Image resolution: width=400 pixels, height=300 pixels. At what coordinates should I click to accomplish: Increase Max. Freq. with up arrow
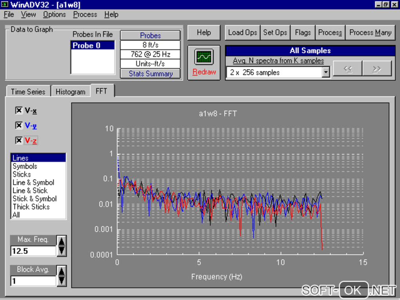click(x=62, y=241)
